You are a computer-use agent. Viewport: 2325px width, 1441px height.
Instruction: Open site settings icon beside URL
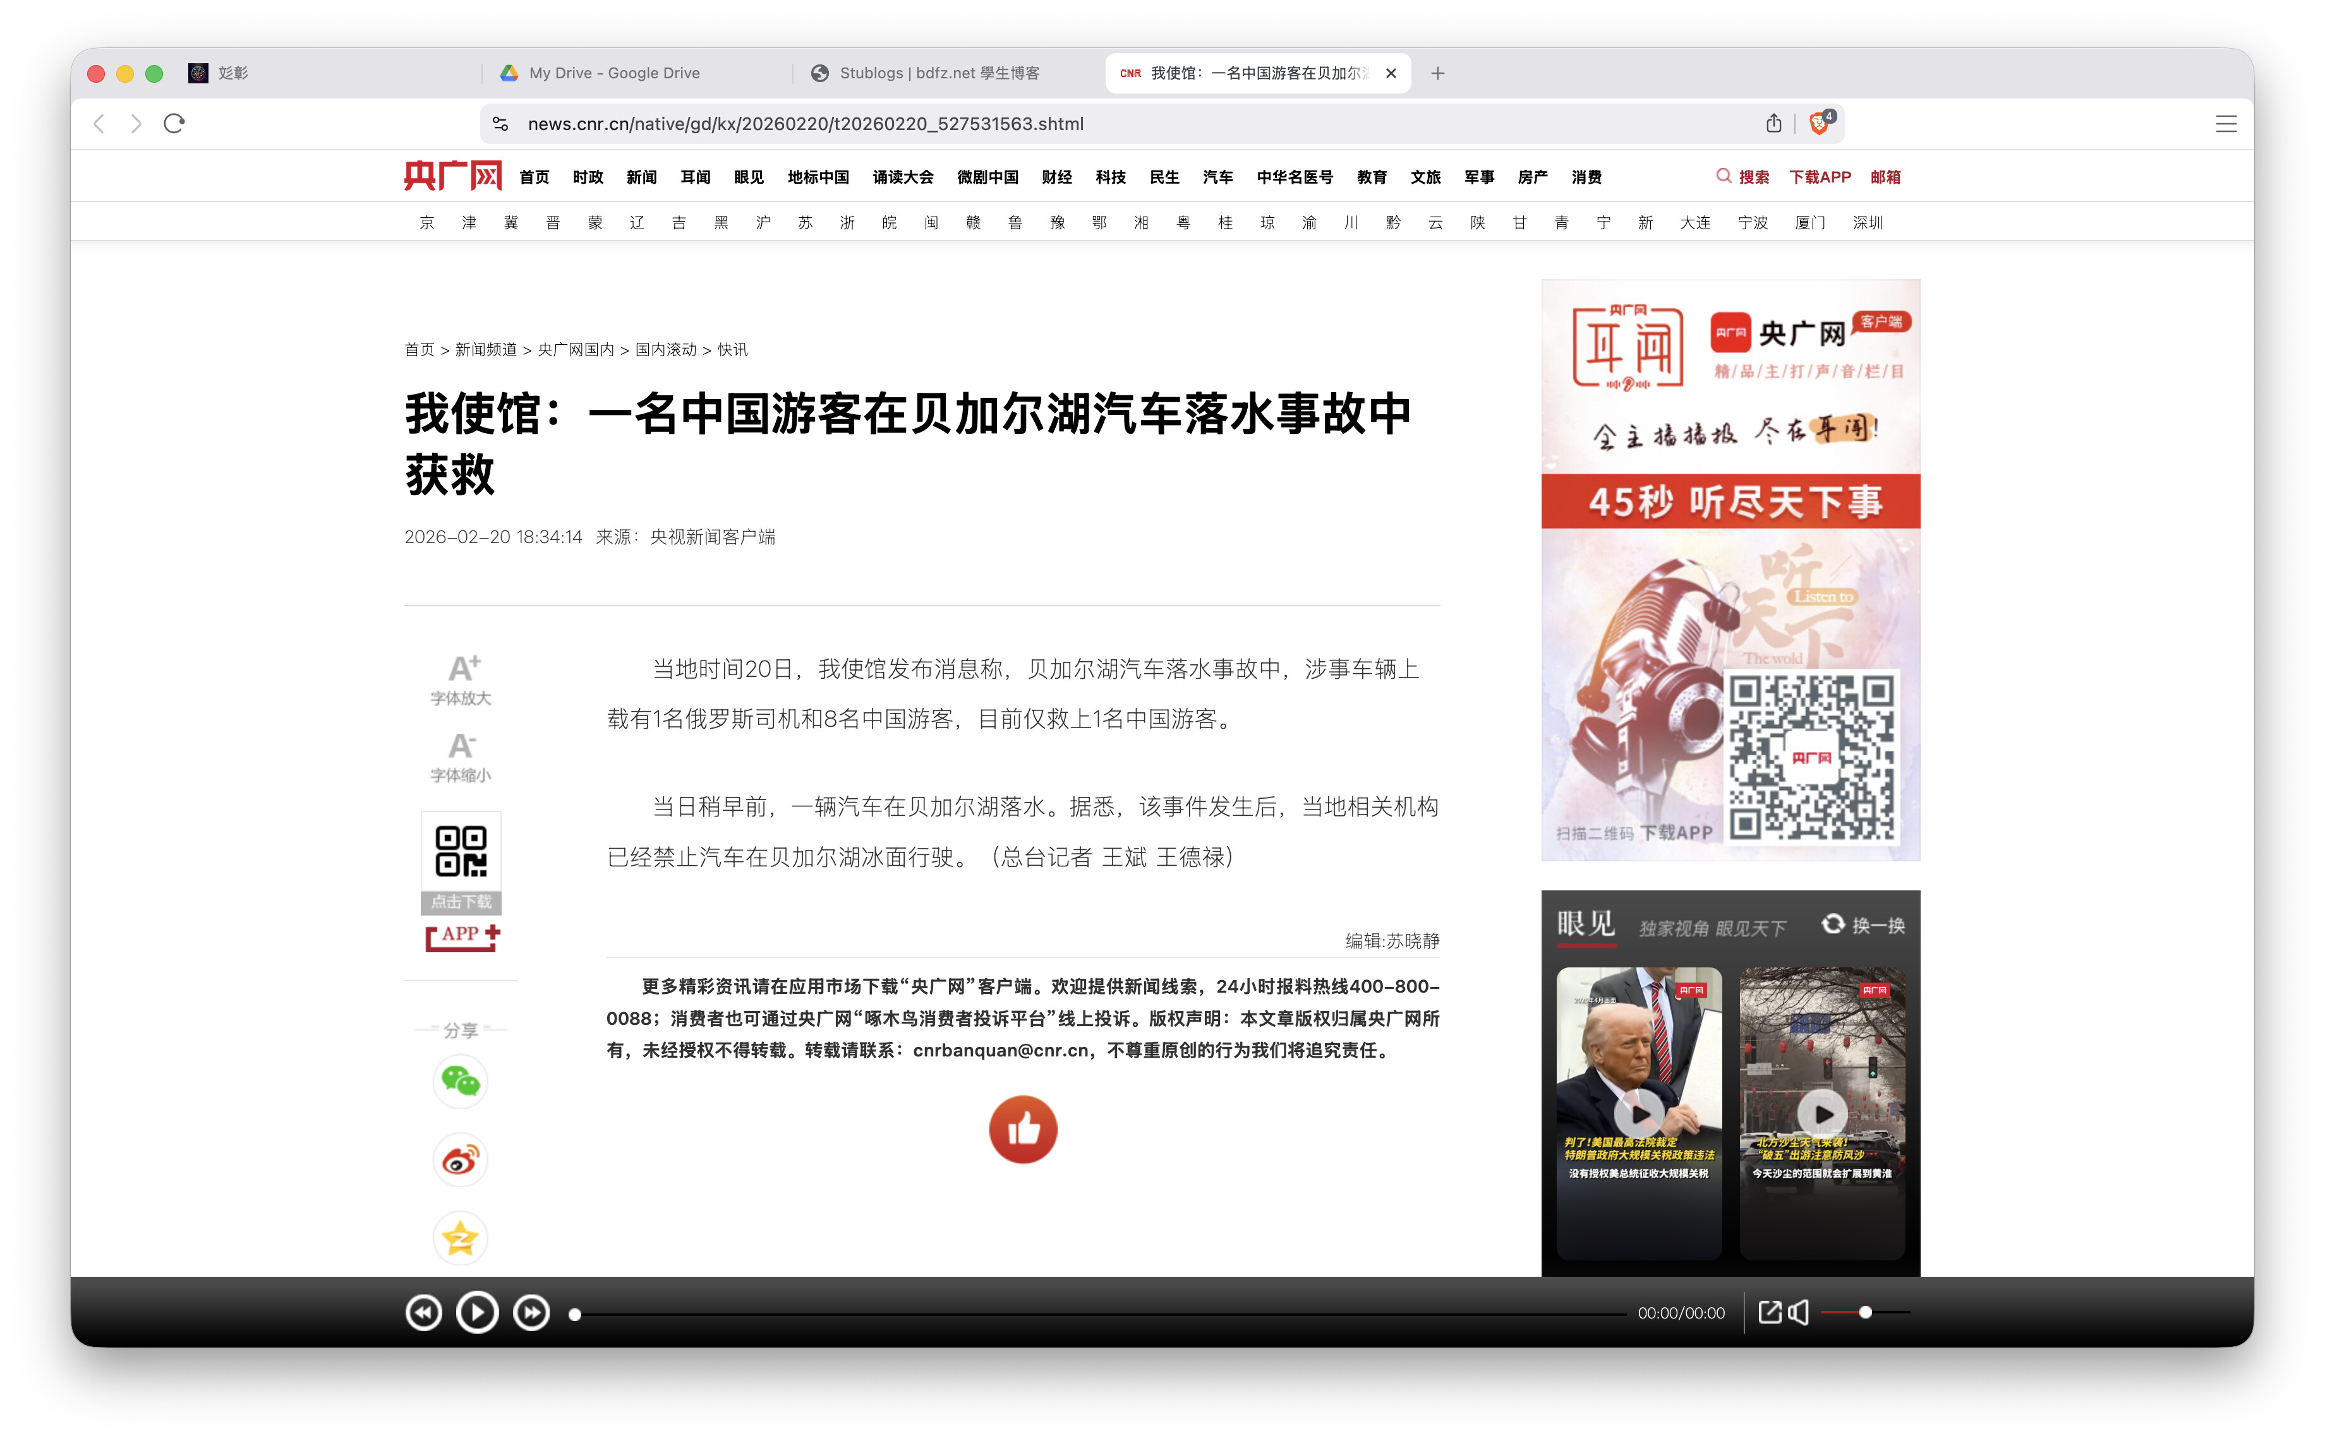click(x=500, y=124)
